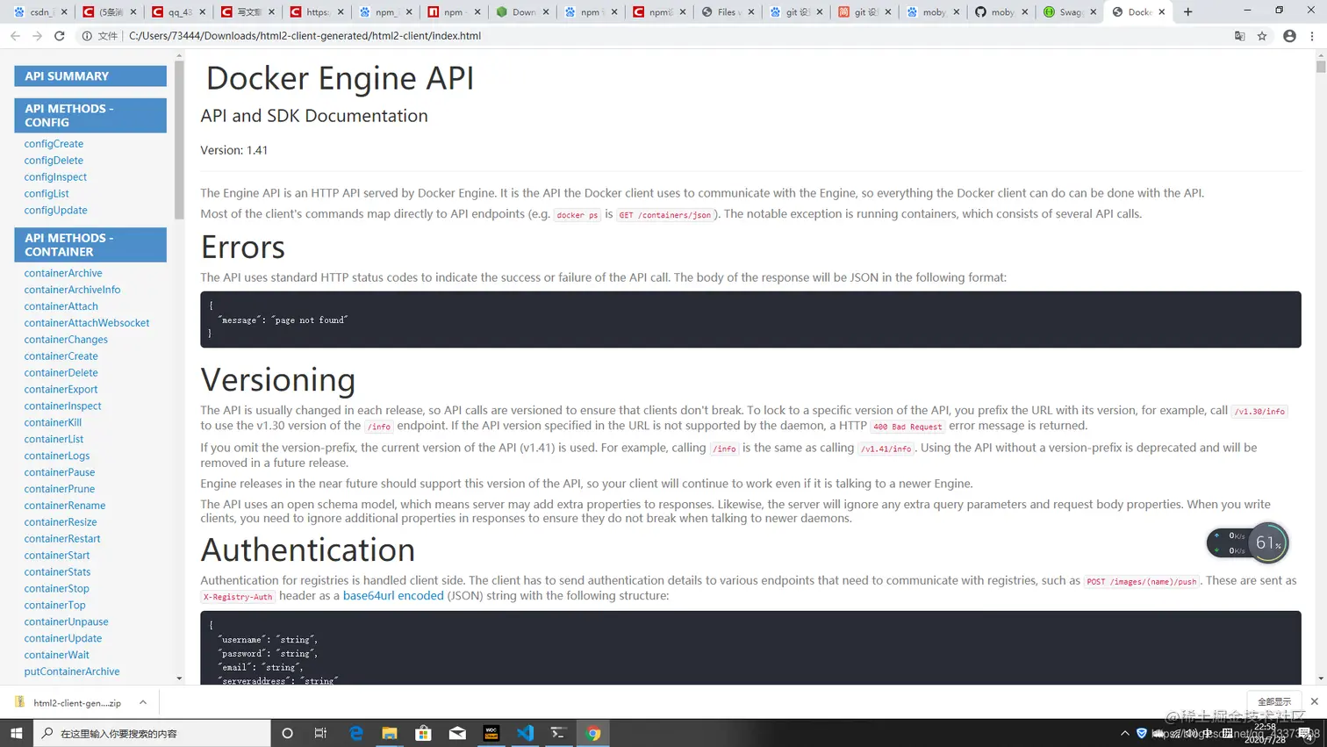Open the containerKill method link
This screenshot has height=747, width=1327.
click(x=53, y=423)
